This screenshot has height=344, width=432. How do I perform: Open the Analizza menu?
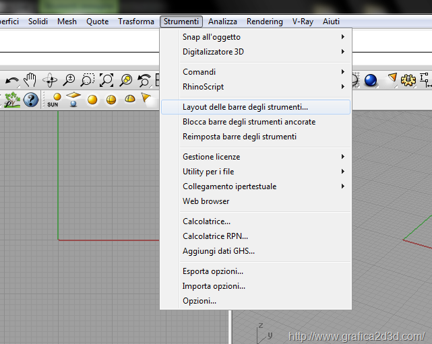[222, 22]
